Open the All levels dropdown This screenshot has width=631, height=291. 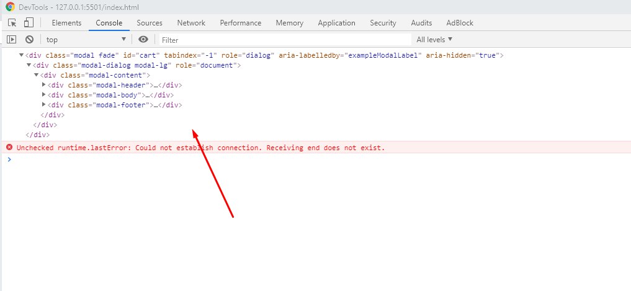[434, 40]
